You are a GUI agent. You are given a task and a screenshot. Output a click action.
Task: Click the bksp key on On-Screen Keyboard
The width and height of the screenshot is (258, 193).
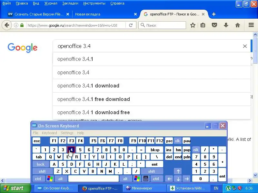point(155,150)
